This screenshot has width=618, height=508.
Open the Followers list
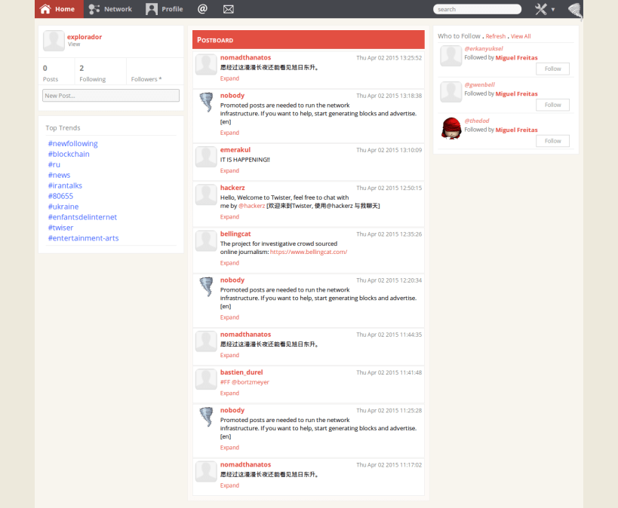146,78
